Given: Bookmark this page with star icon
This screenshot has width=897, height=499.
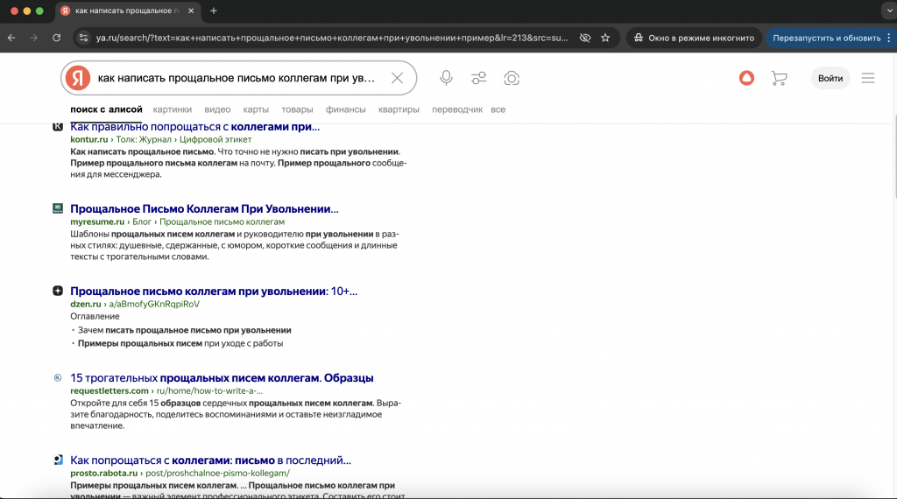Looking at the screenshot, I should [605, 38].
